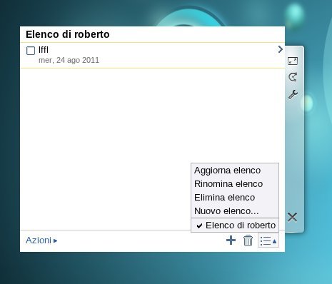Click the widget resize handle icon
Image resolution: width=332 pixels, height=284 pixels.
pyautogui.click(x=293, y=61)
